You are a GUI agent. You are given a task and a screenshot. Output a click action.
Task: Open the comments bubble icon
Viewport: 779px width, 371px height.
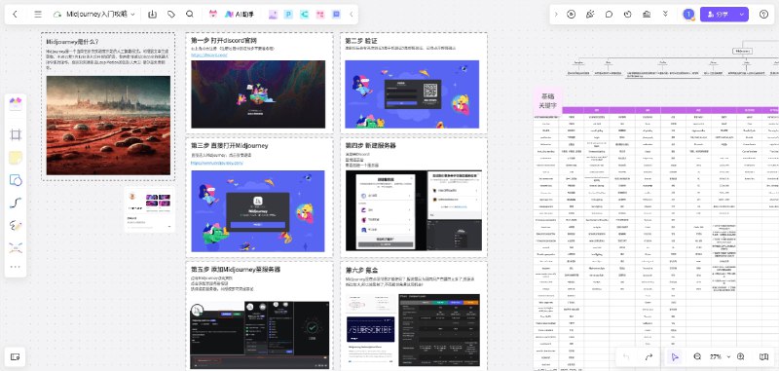click(x=610, y=15)
